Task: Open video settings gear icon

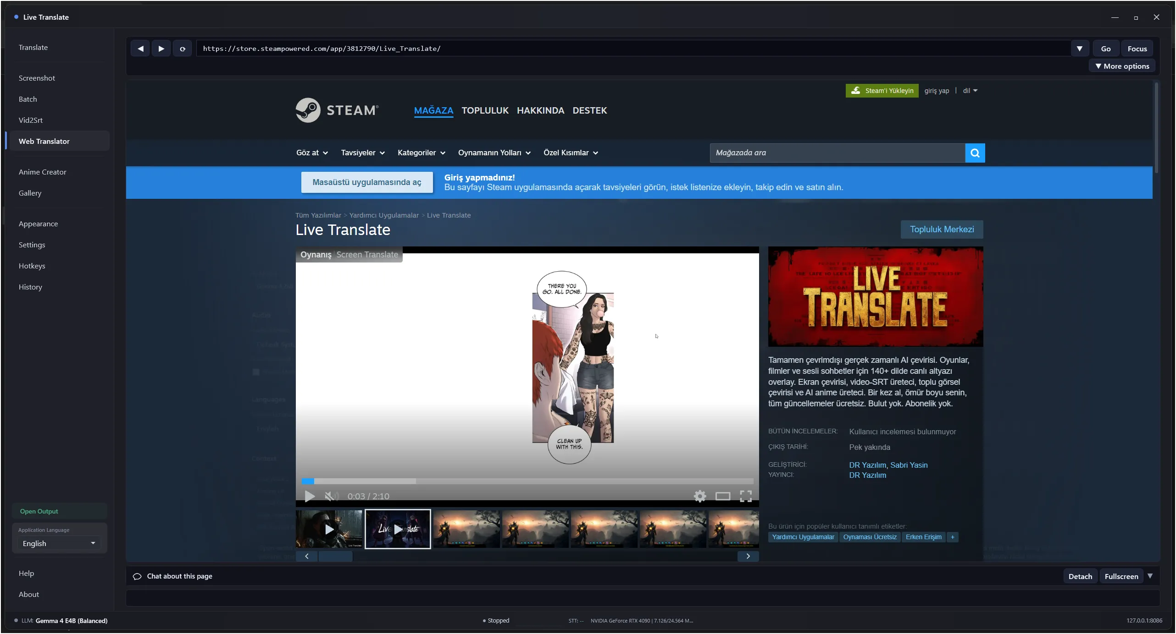Action: click(699, 496)
